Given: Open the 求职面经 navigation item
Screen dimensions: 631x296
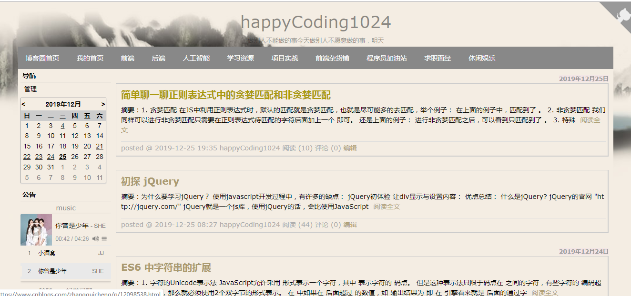Looking at the screenshot, I should 438,58.
